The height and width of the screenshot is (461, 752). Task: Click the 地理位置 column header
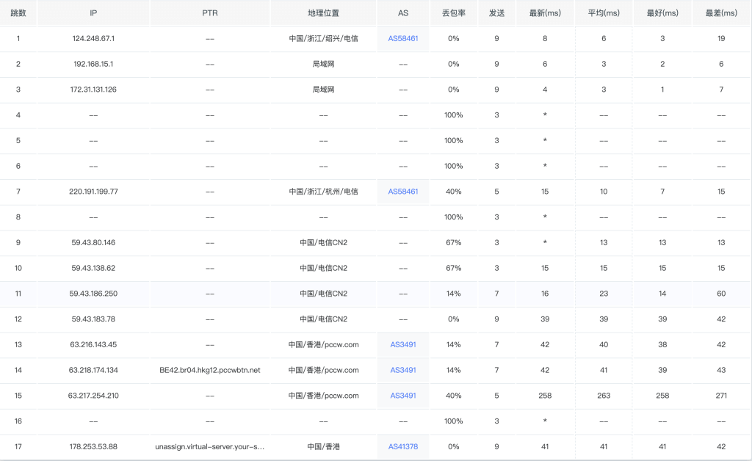point(323,12)
